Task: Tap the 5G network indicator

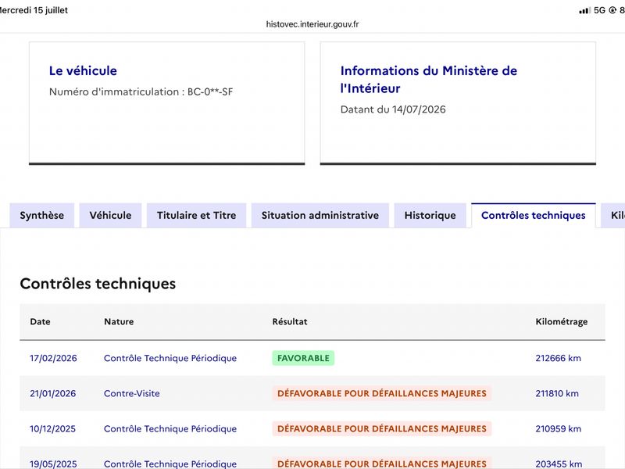Action: tap(599, 10)
